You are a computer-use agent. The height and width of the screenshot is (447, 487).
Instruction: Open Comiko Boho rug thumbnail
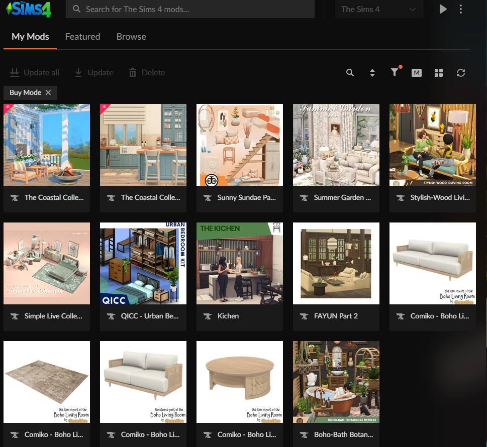pos(47,382)
